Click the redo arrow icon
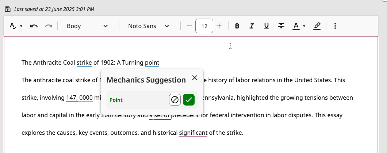387x153 pixels. (48, 26)
